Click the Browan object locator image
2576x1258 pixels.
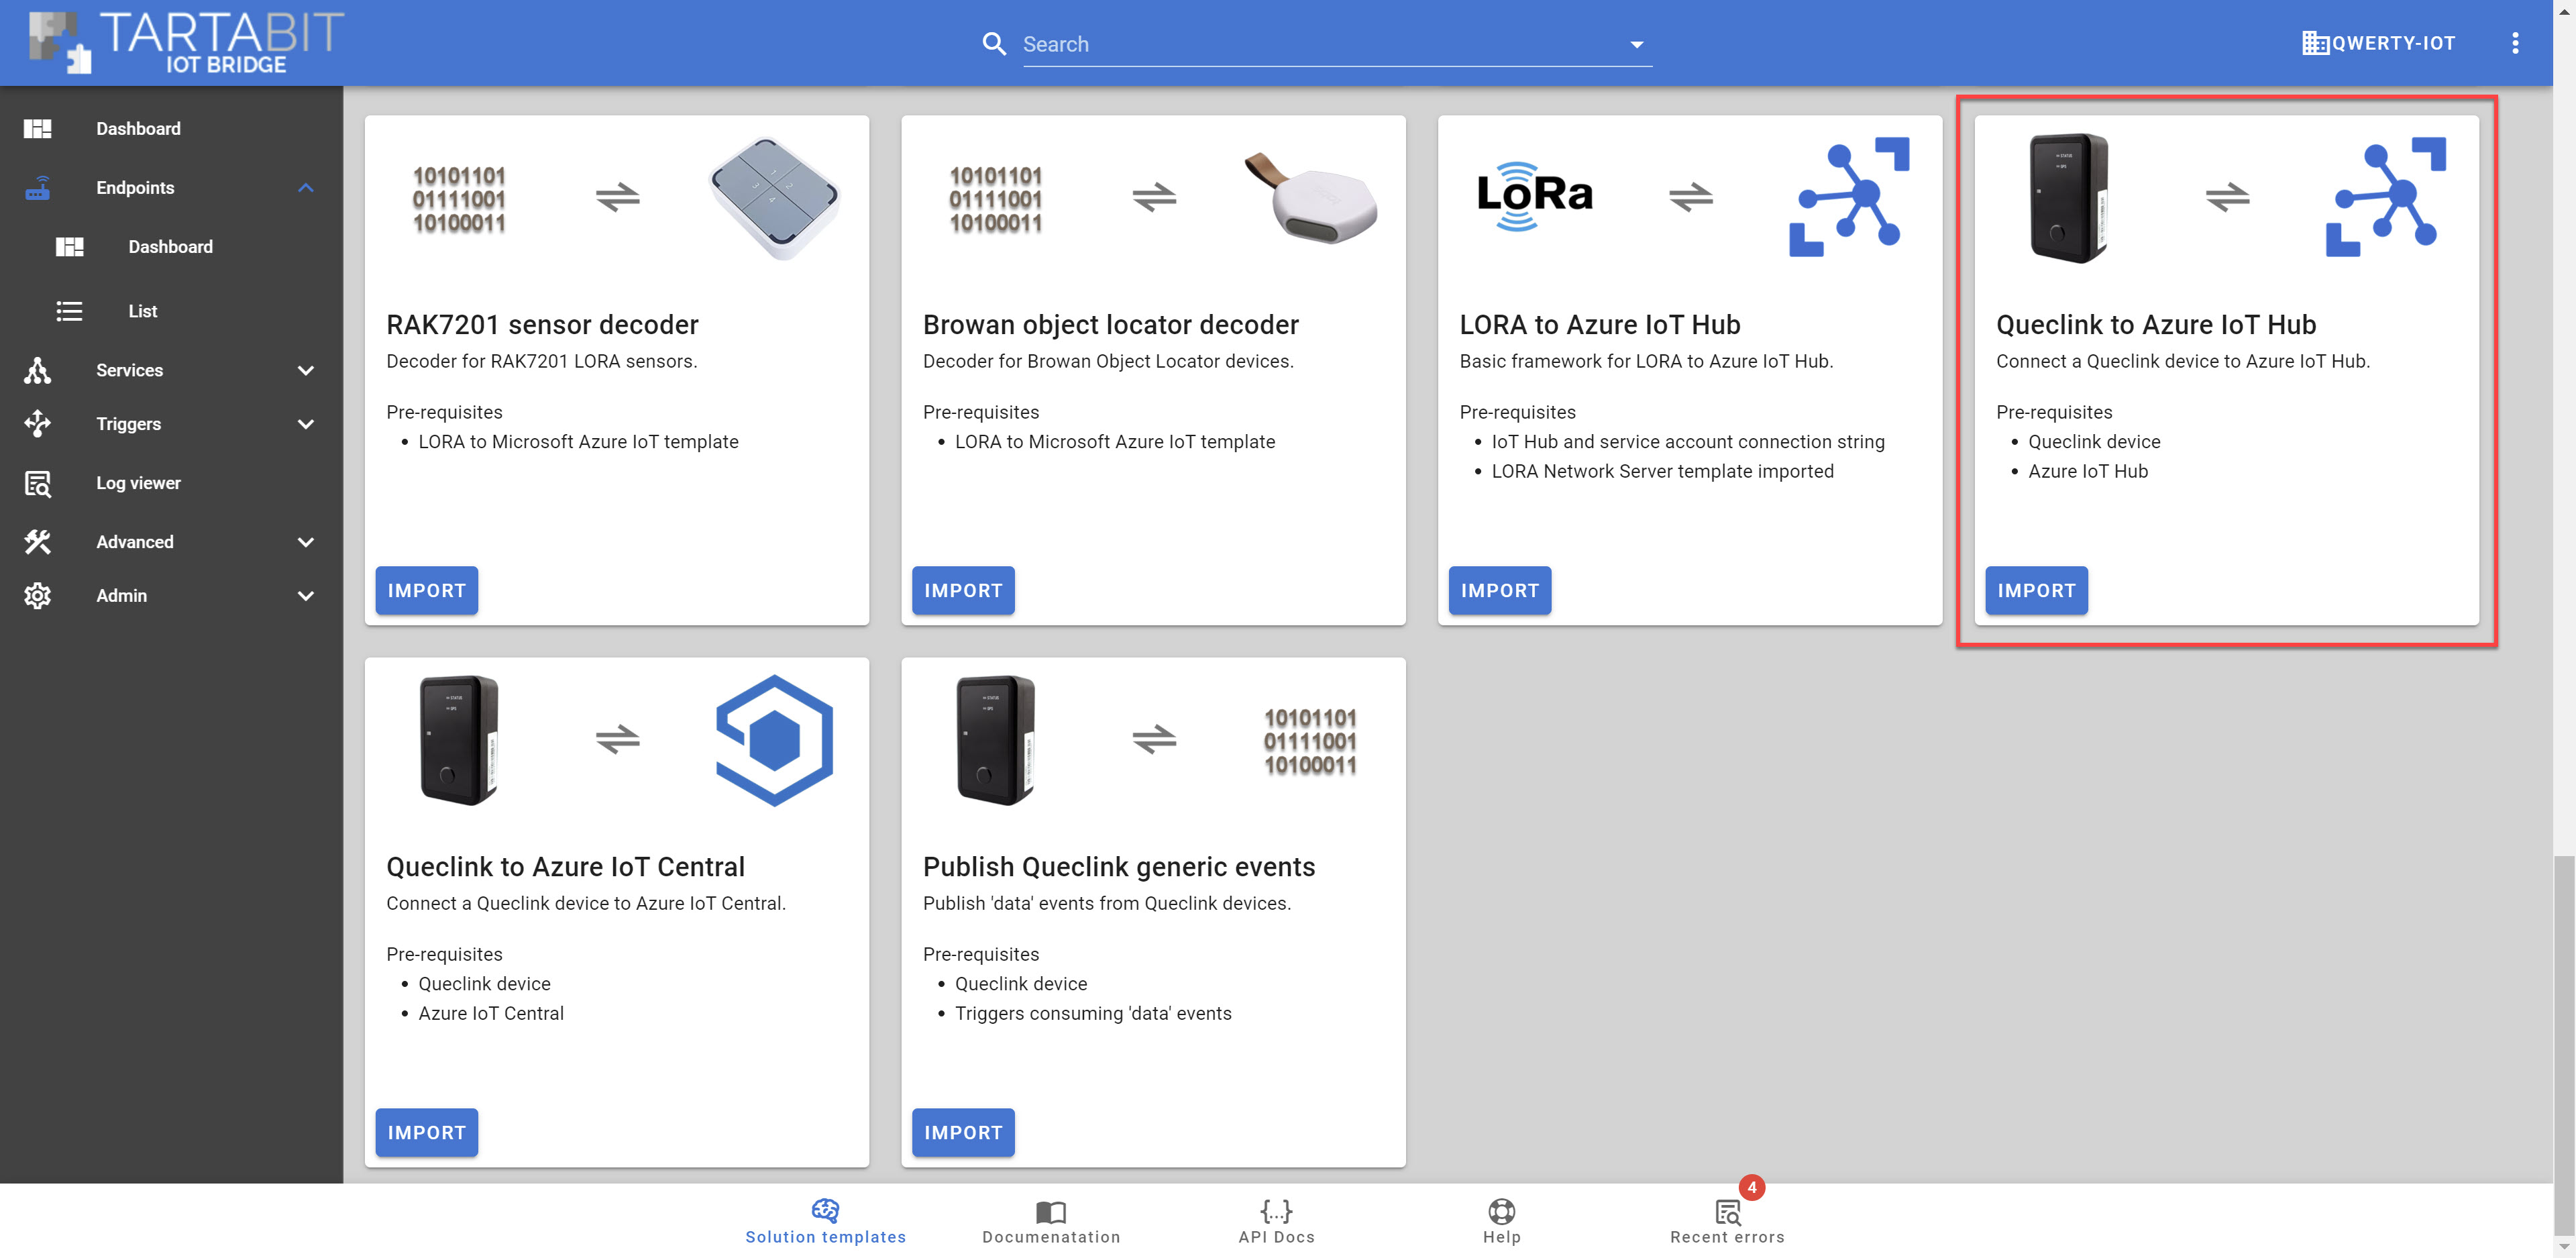pyautogui.click(x=1311, y=197)
